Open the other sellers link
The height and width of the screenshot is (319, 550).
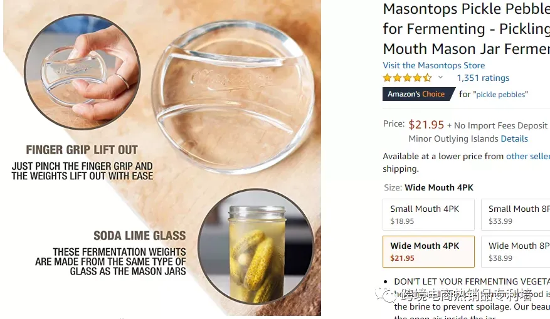(x=528, y=156)
